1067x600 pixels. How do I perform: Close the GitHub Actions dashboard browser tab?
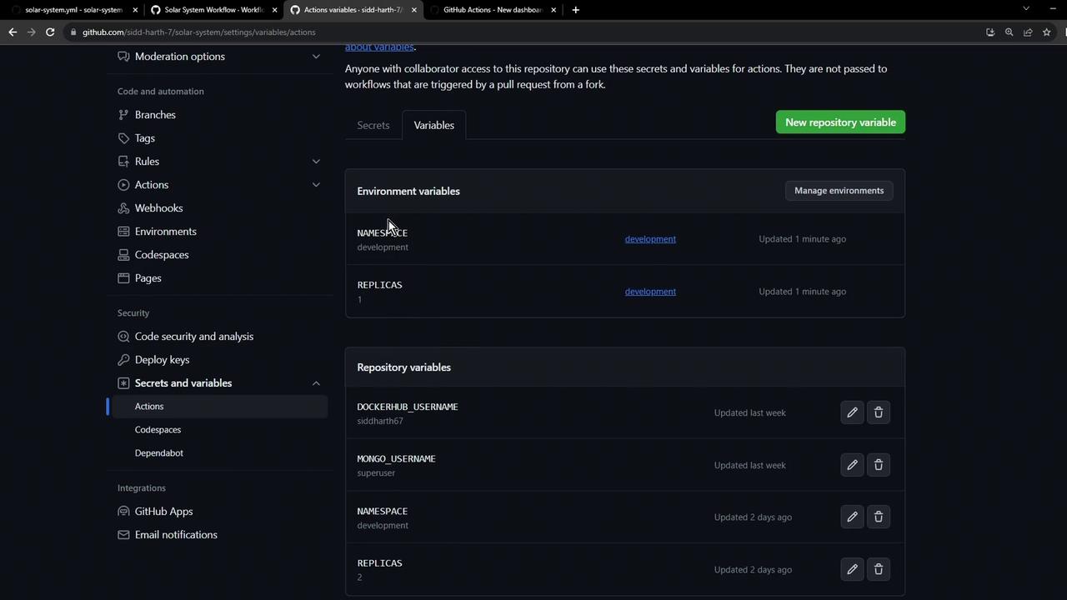click(553, 10)
